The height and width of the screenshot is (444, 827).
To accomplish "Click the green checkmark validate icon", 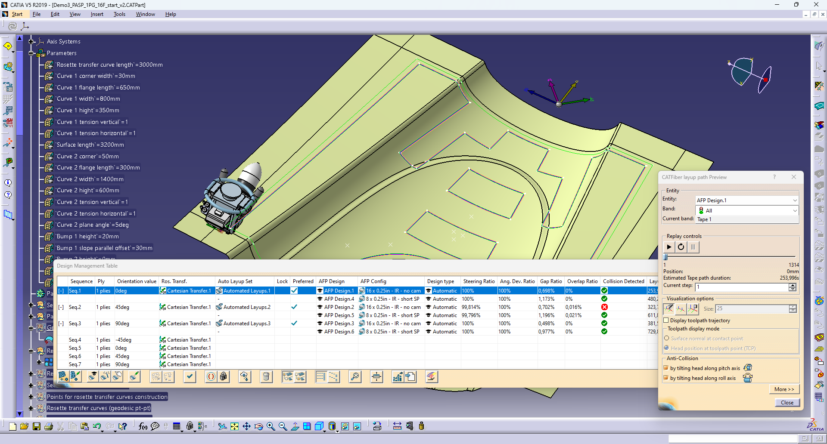I will tap(190, 377).
